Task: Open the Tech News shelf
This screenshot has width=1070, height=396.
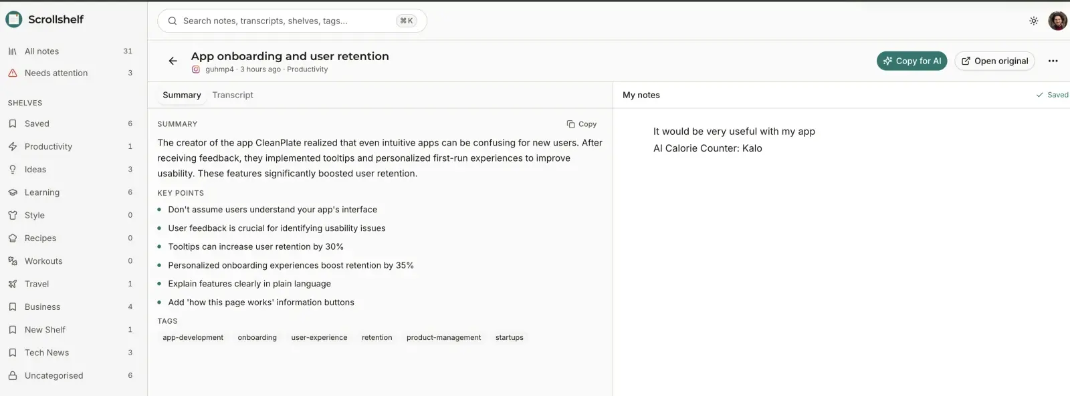Action: pyautogui.click(x=70, y=353)
